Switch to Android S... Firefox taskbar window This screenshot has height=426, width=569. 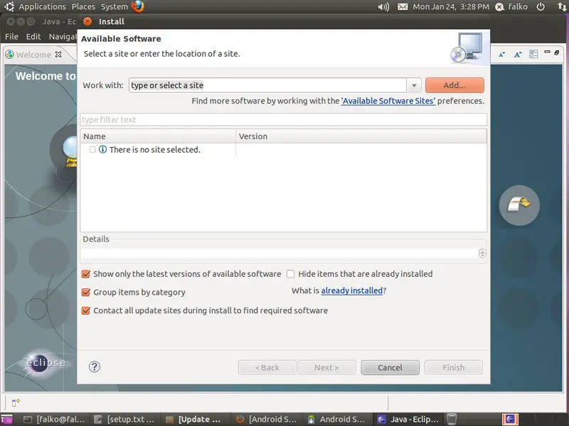tap(266, 419)
